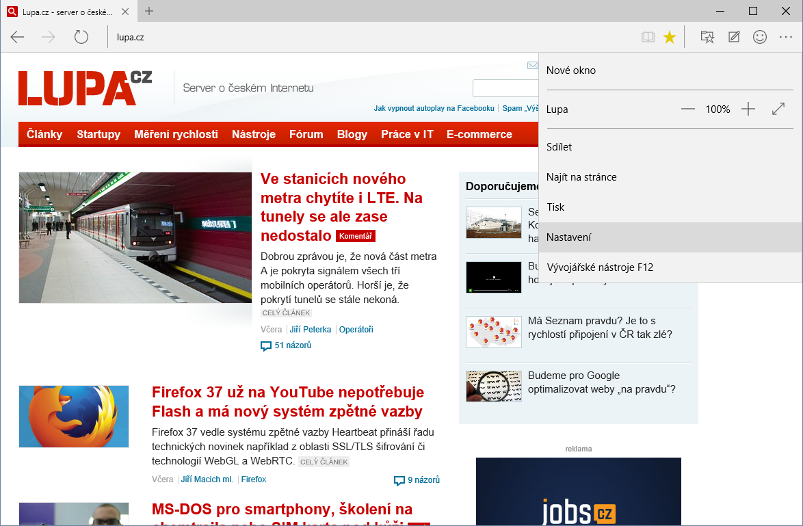The width and height of the screenshot is (803, 526).
Task: Open the Firefox category link
Action: pos(254,479)
